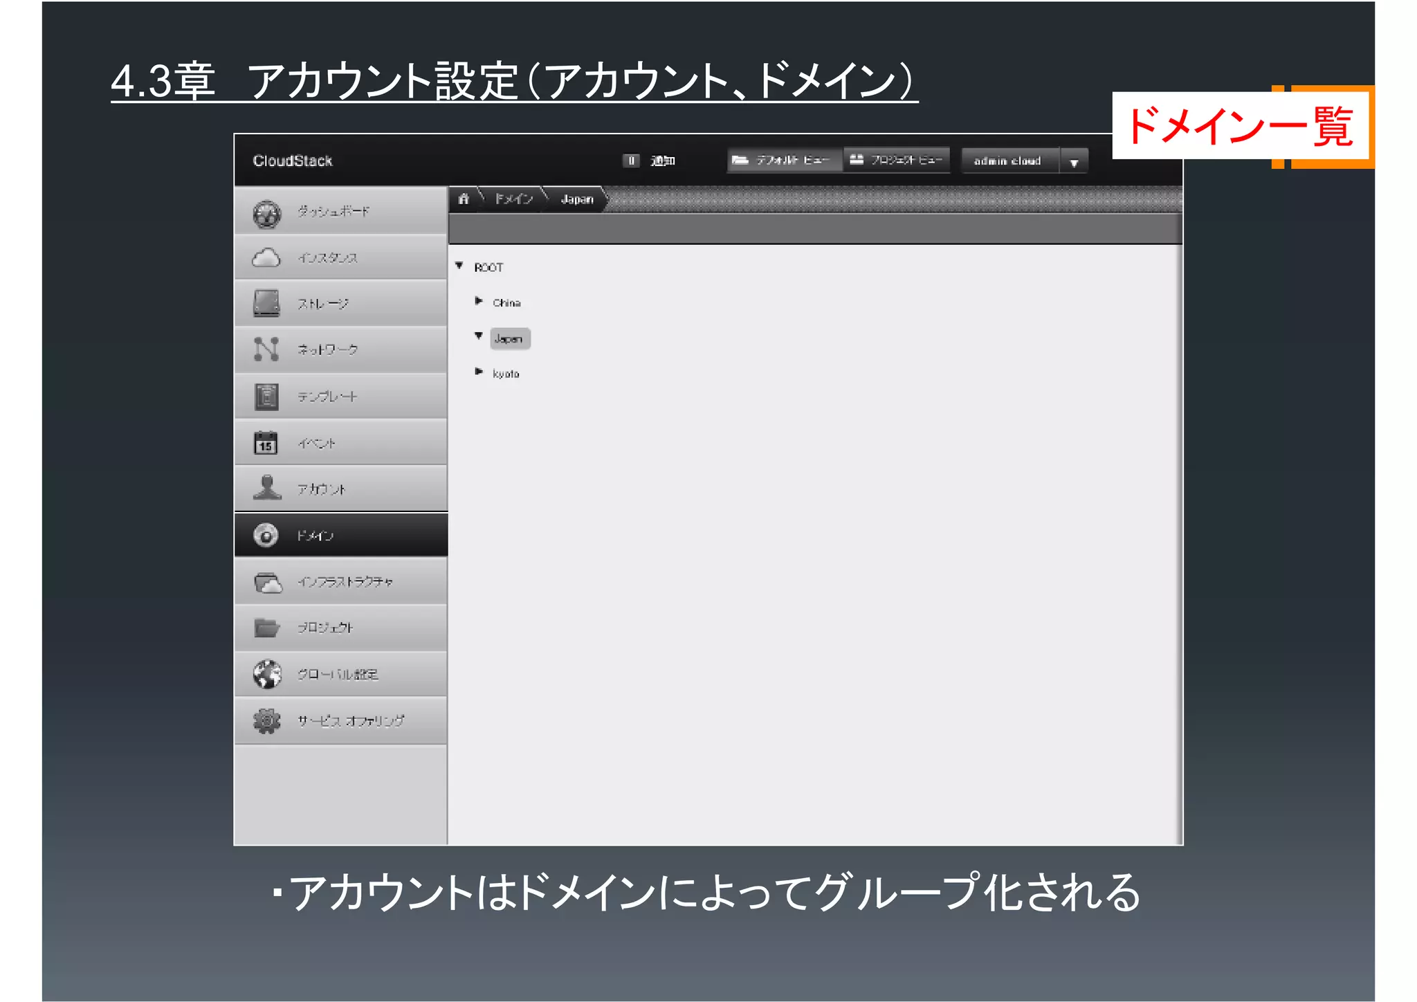Click the Templates icon
This screenshot has height=1002, width=1417.
[x=266, y=397]
